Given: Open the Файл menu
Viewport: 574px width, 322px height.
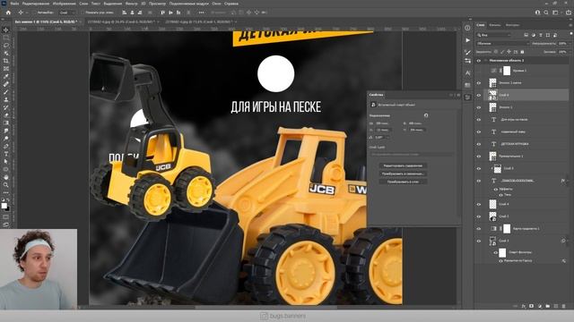Looking at the screenshot, I should [14, 4].
